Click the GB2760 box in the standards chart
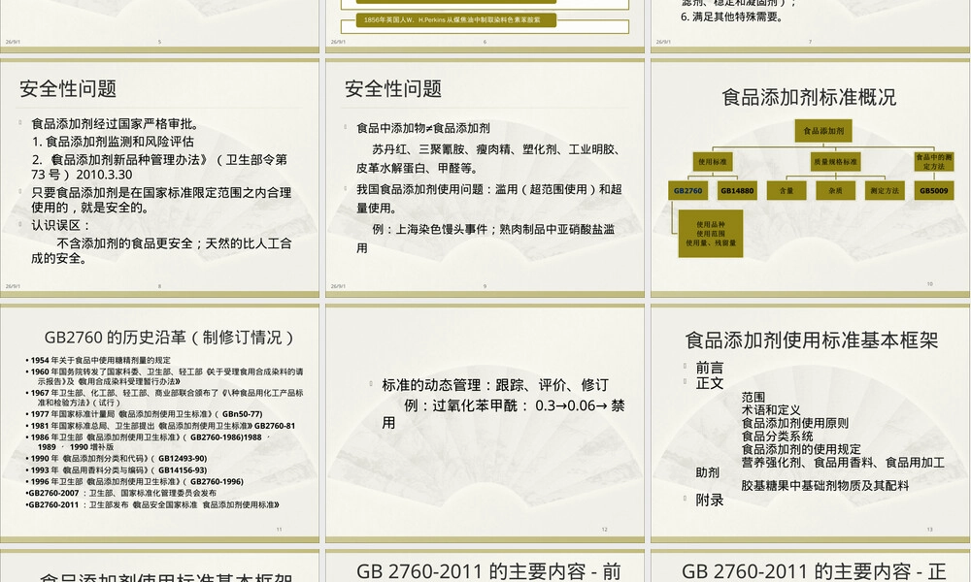Image resolution: width=971 pixels, height=582 pixels. point(688,190)
